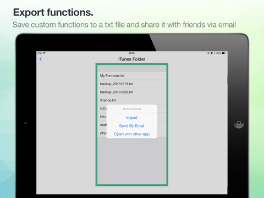This screenshot has height=198, width=264.
Task: Tap the battery indicator in status bar
Action: point(224,53)
